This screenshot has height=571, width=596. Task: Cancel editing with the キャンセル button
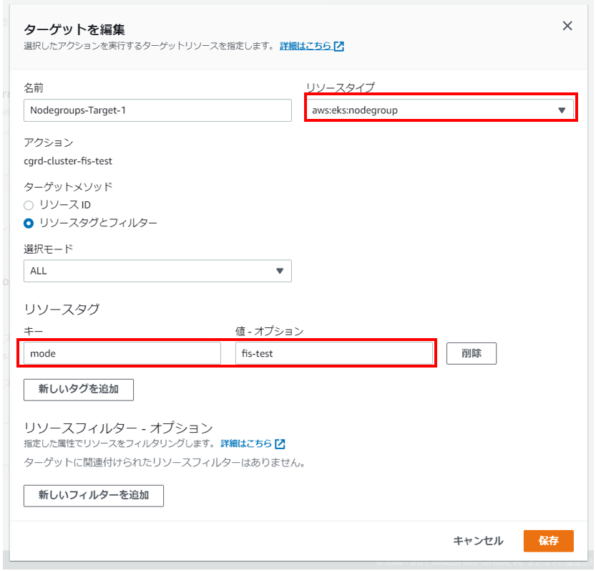pos(478,541)
